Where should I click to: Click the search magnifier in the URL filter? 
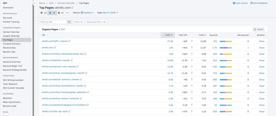(69, 22)
